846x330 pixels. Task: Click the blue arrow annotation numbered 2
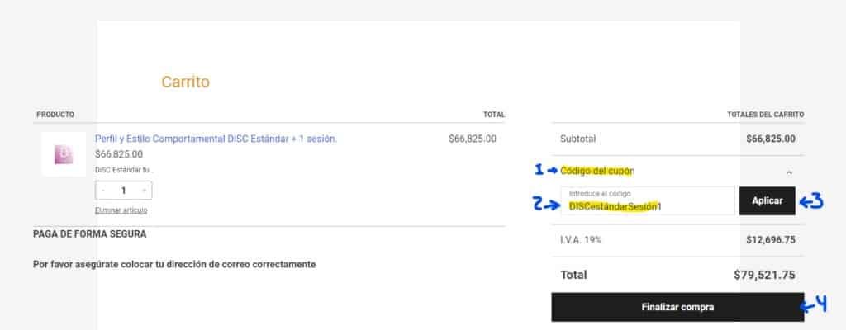547,205
